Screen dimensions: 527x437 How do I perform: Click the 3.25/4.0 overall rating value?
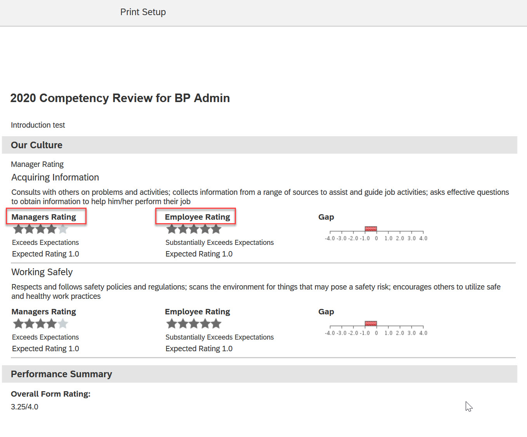[x=24, y=407]
